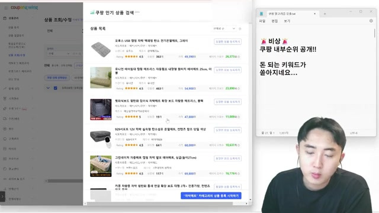Viewport: 379px width, 213px height.
Task: Click the register button on the 69,800 price row
Action: point(227,159)
